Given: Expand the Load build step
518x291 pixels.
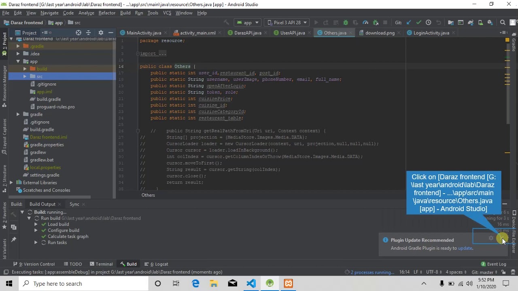Looking at the screenshot, I should [x=36, y=224].
